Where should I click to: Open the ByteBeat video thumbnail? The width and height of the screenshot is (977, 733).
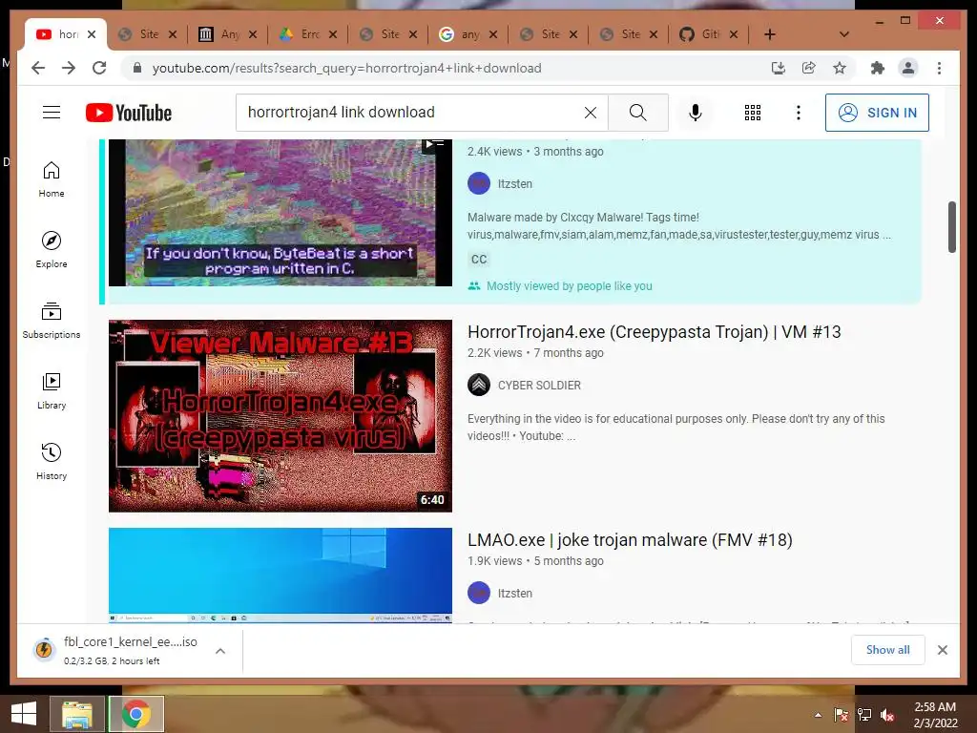[281, 213]
